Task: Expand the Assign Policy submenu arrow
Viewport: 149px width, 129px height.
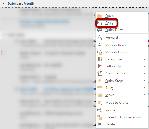Action: (144, 73)
